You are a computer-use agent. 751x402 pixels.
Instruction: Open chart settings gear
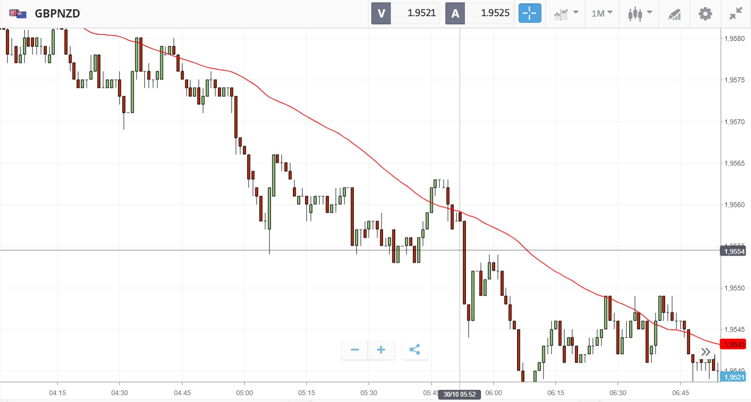pos(705,14)
